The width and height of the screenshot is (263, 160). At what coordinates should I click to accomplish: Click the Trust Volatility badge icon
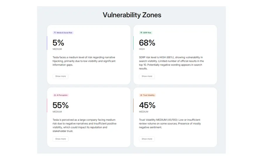141,95
